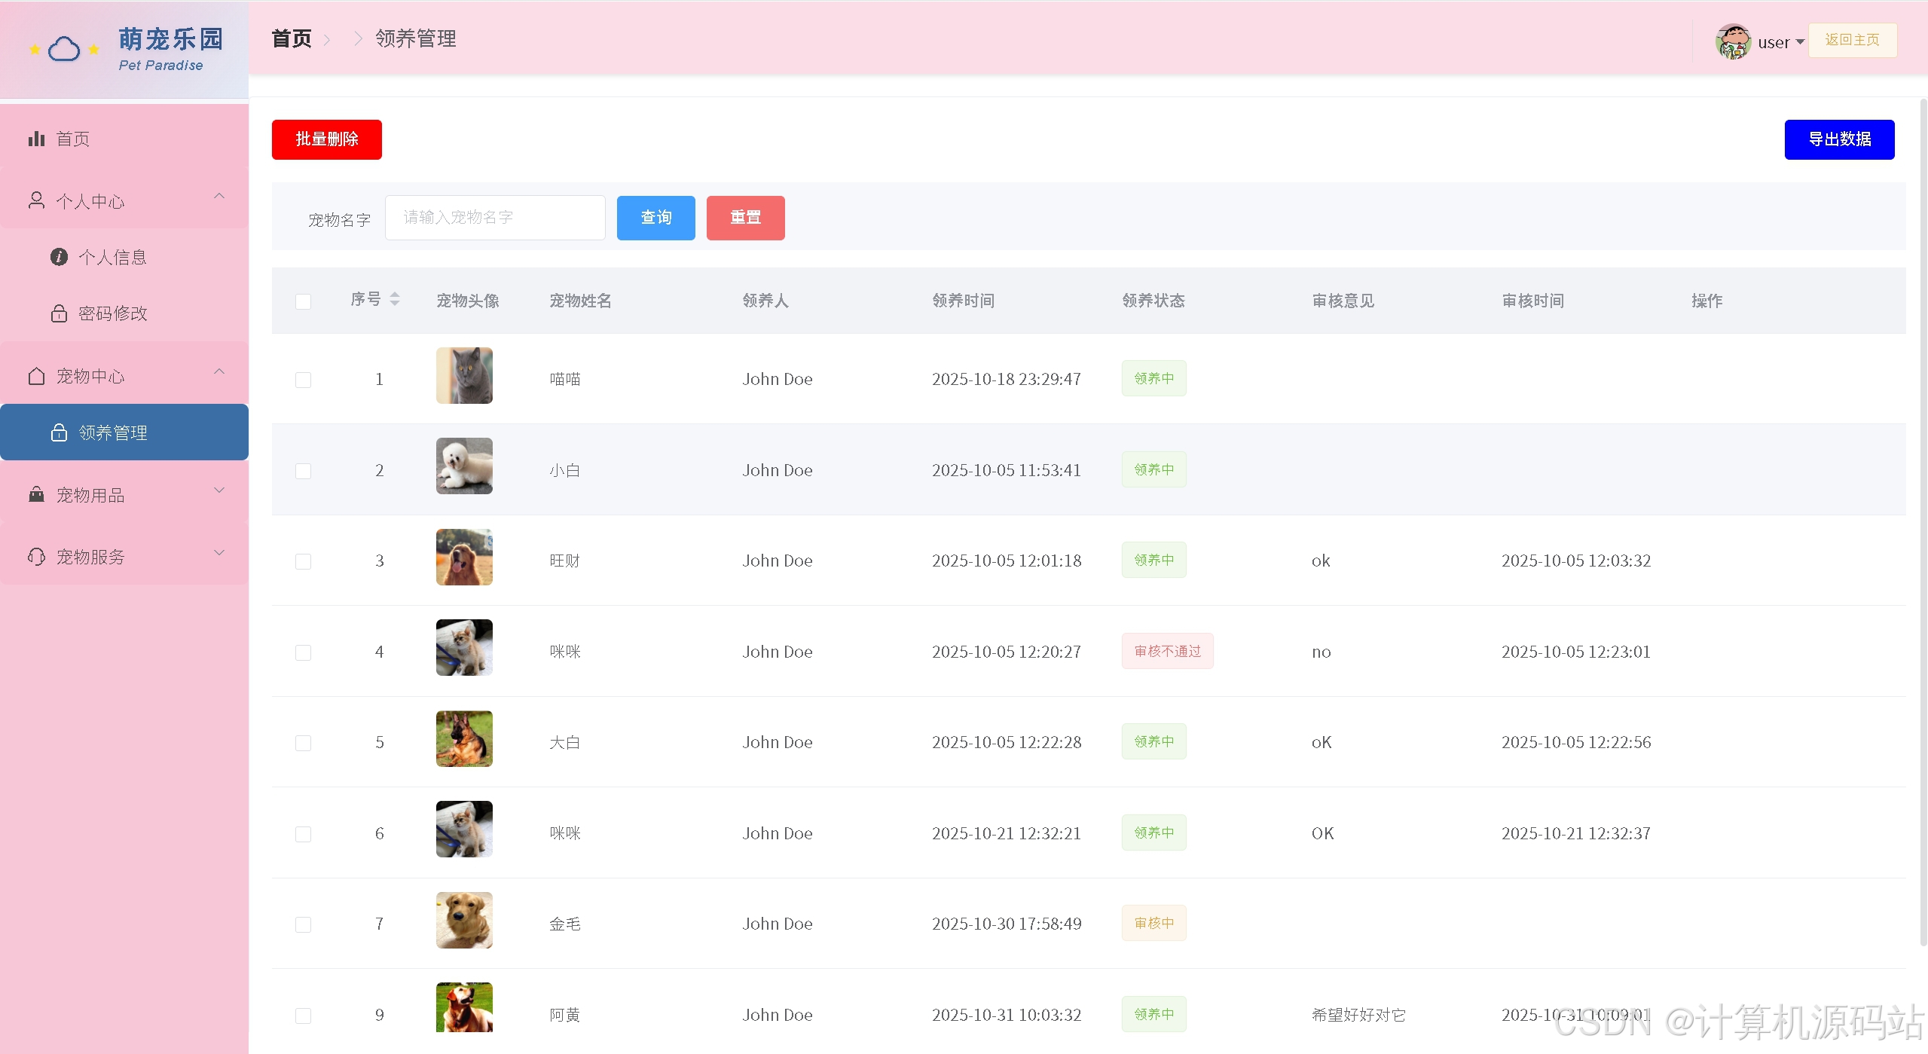Click the 2025-10-18 23:29:47 adoption time
The height and width of the screenshot is (1054, 1928).
click(x=1007, y=379)
